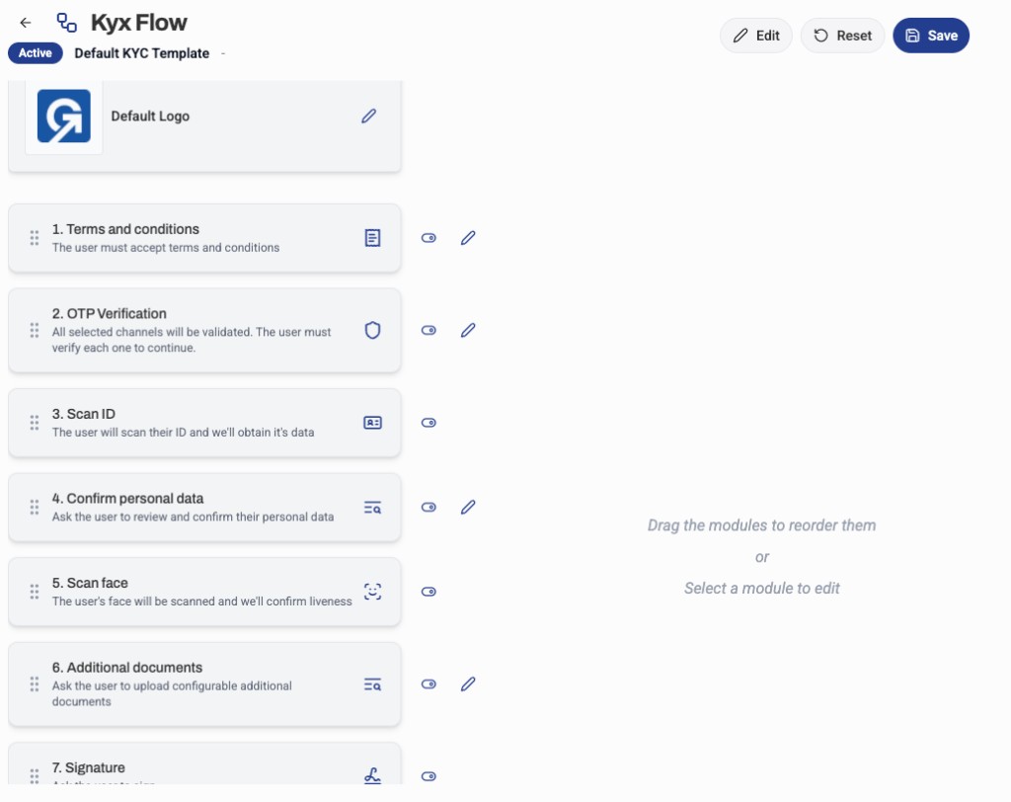Viewport: 1011px width, 802px height.
Task: Click the Reset button
Action: [841, 35]
